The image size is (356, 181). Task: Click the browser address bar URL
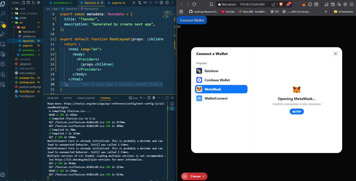(x=252, y=4)
